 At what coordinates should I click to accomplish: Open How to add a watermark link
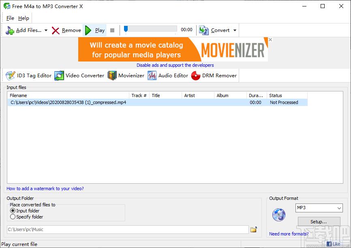tap(45, 189)
